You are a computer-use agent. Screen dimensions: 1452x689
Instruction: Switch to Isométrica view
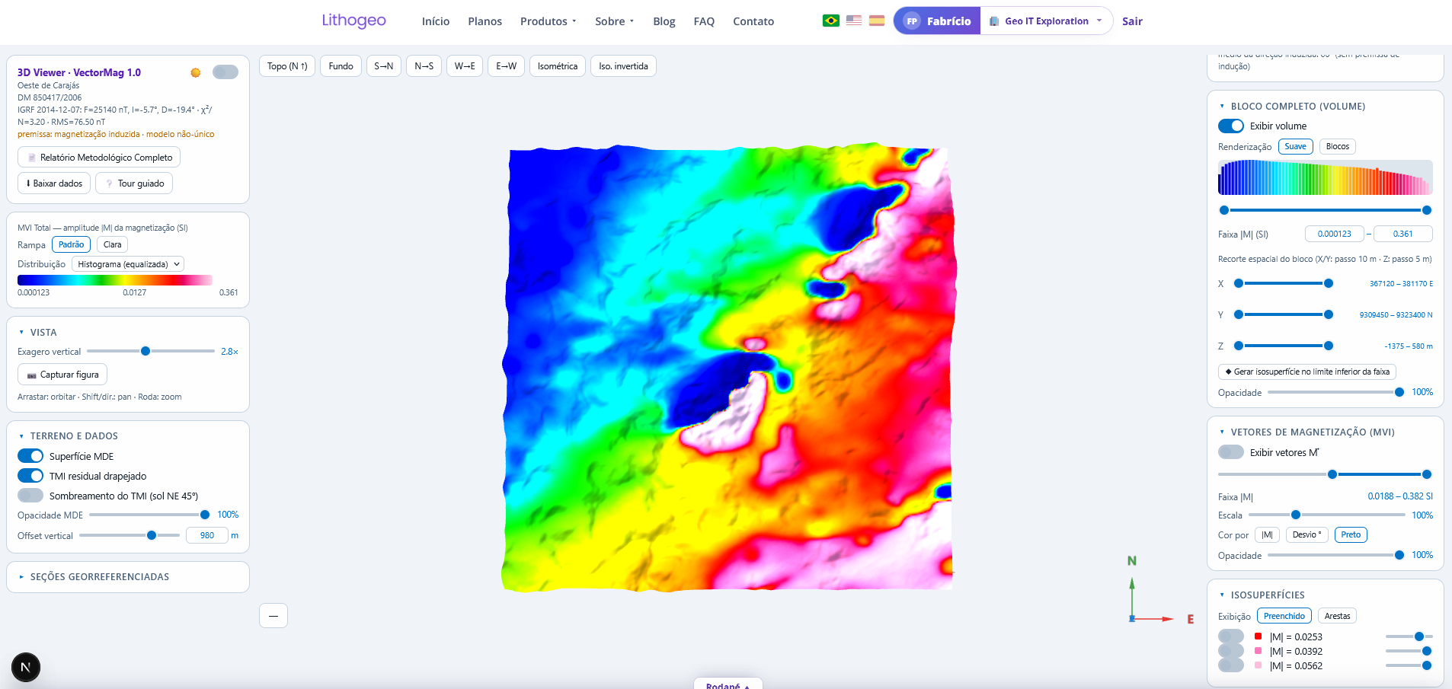click(x=558, y=66)
